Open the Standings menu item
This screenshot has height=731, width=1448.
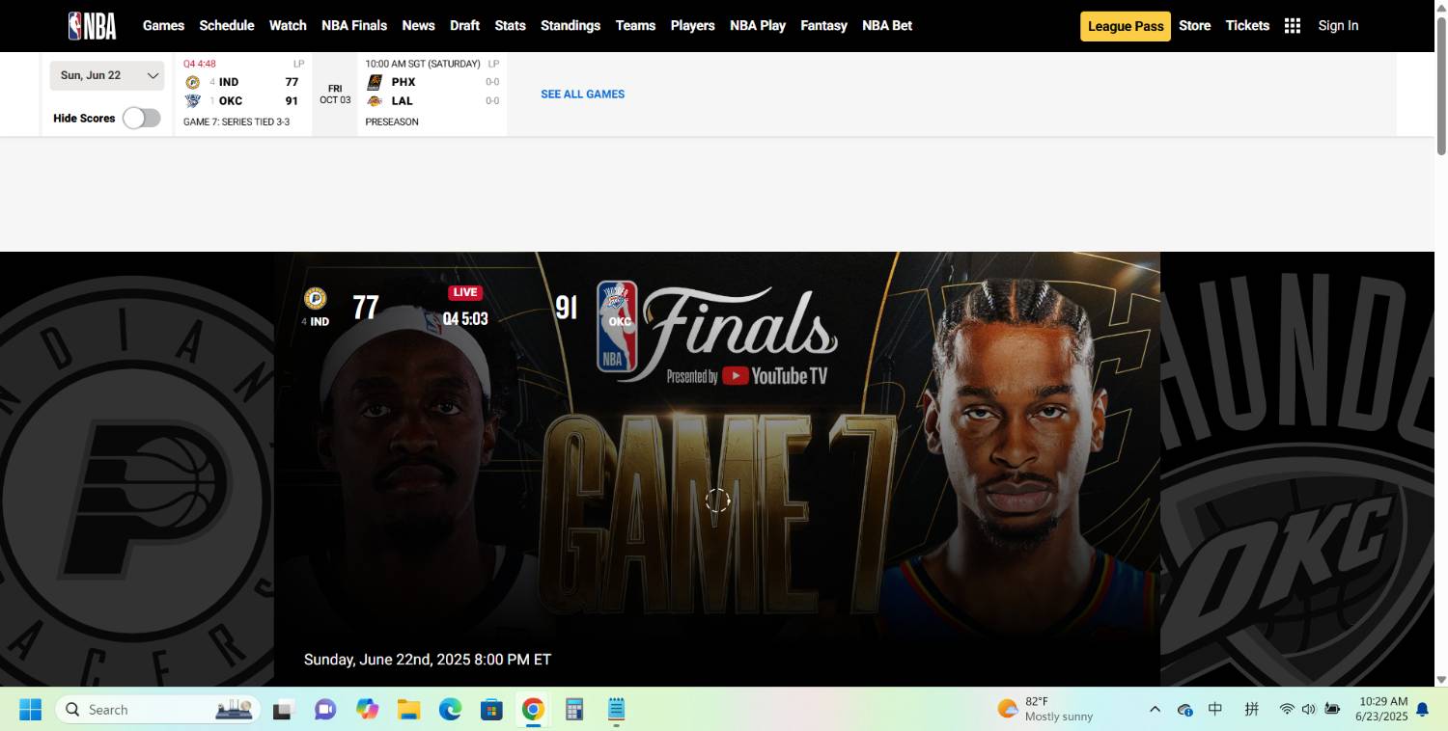pos(571,26)
